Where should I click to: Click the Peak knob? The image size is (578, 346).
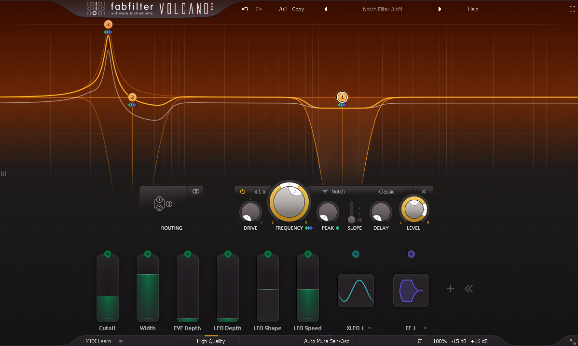328,212
